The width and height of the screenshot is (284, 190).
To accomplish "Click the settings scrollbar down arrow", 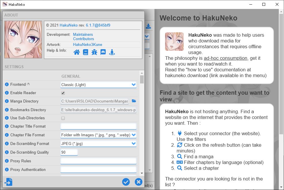I will pos(142,173).
